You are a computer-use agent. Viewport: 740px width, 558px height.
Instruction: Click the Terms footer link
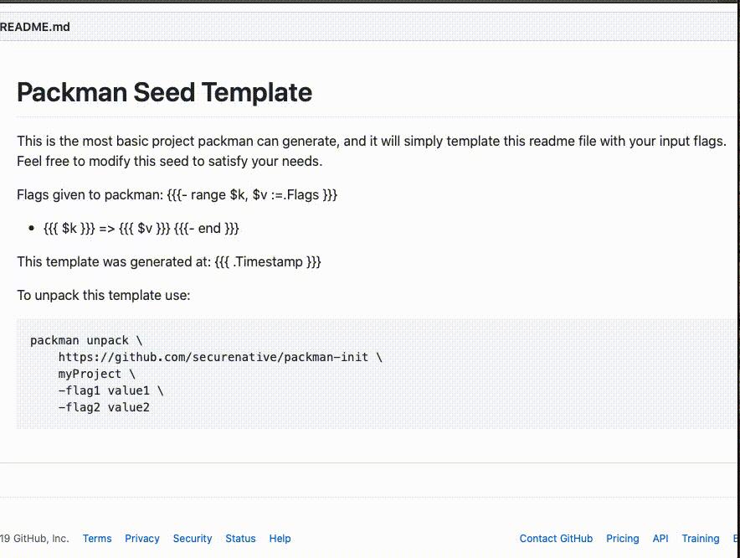[97, 539]
